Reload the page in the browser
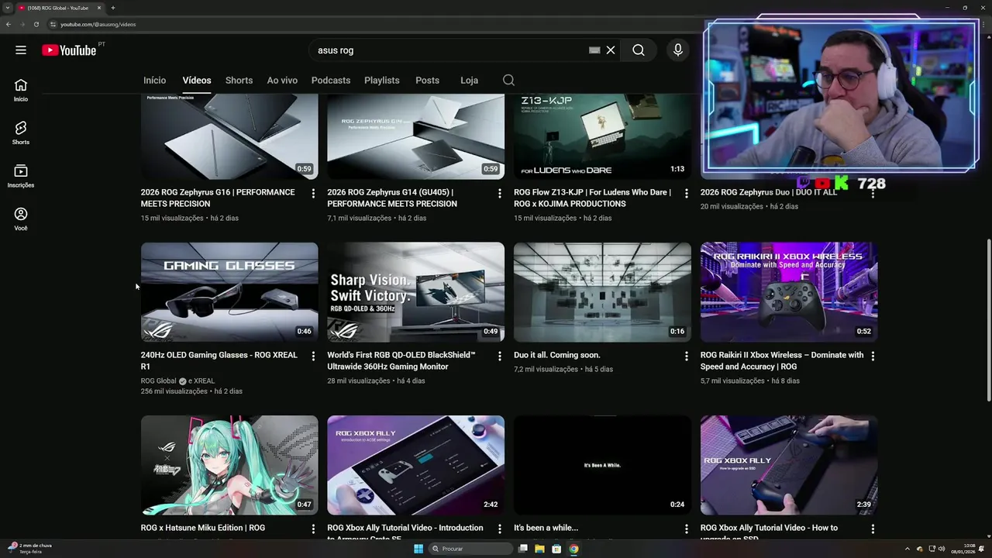 point(36,24)
